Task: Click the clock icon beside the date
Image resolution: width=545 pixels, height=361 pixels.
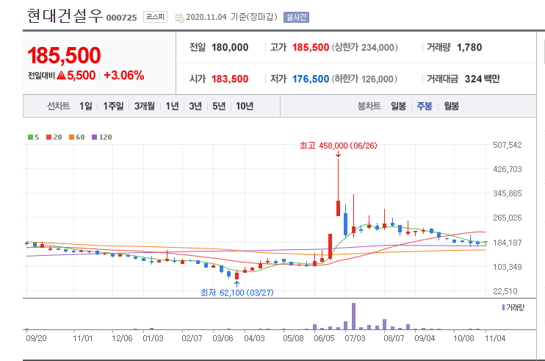Action: tap(180, 18)
